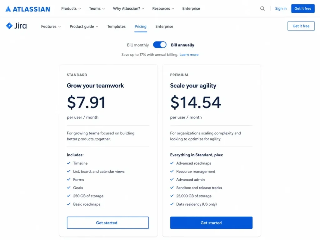Select the Pricing tab
The width and height of the screenshot is (320, 240).
[141, 27]
